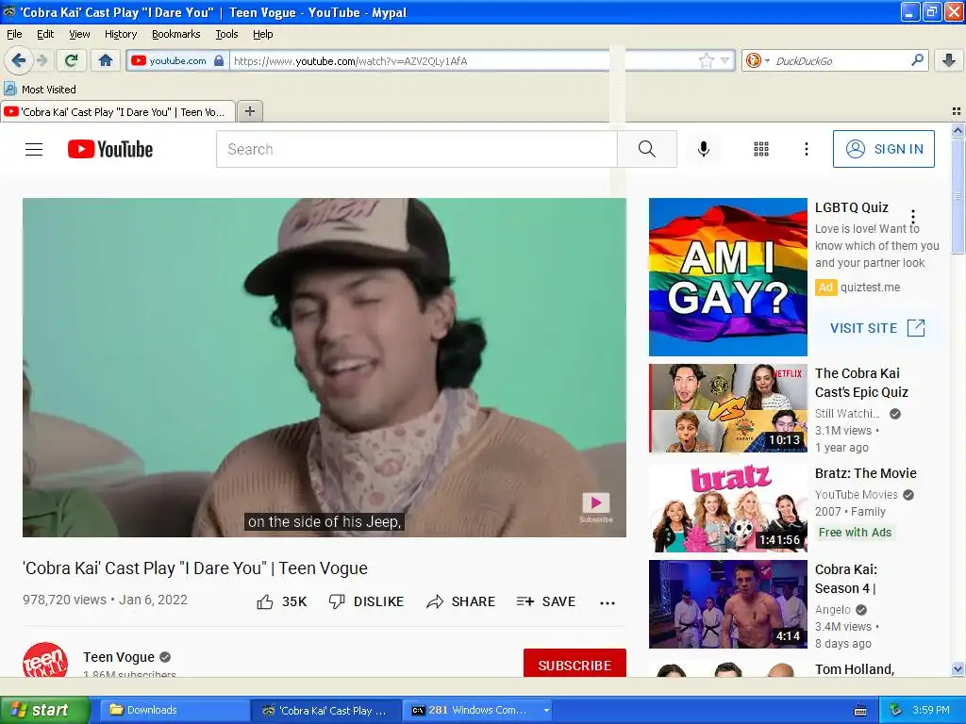Click the page scrollbar up arrow

[x=958, y=130]
